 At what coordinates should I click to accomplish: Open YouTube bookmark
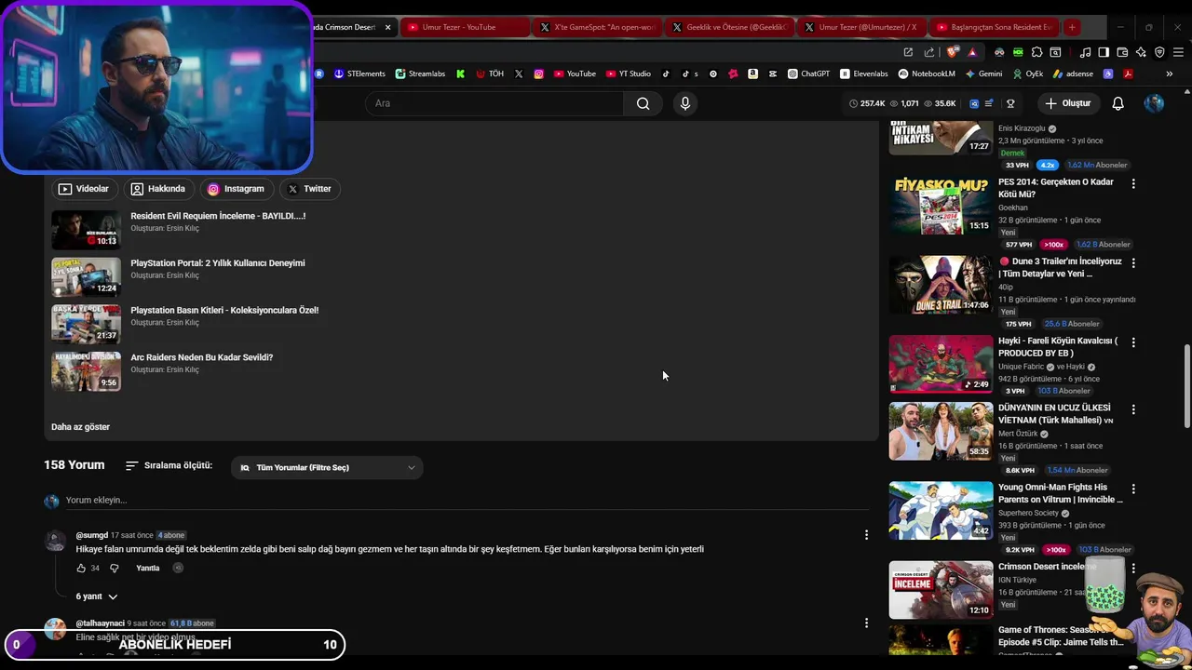pyautogui.click(x=575, y=74)
